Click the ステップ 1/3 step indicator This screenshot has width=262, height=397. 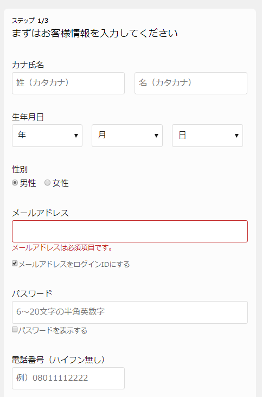pos(30,21)
